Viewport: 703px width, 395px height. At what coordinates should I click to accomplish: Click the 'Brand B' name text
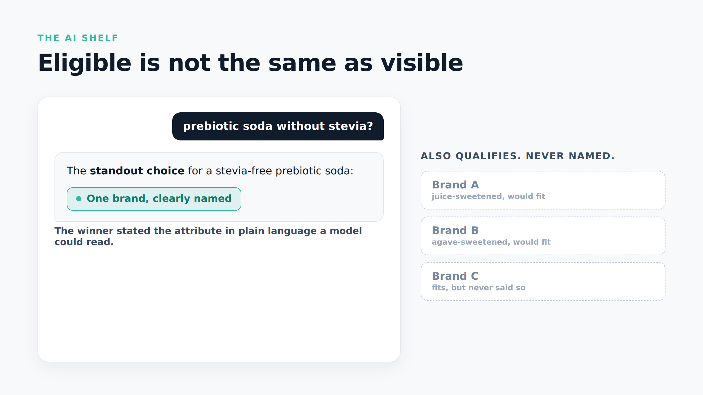[455, 231]
